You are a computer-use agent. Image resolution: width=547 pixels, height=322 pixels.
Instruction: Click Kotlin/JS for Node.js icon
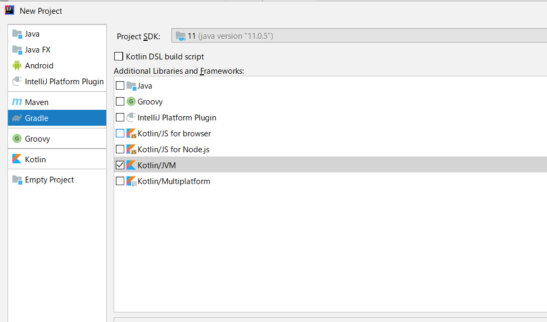coord(131,149)
